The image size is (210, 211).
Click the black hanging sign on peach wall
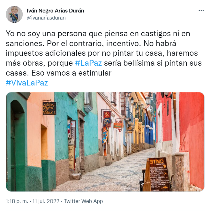point(49,109)
